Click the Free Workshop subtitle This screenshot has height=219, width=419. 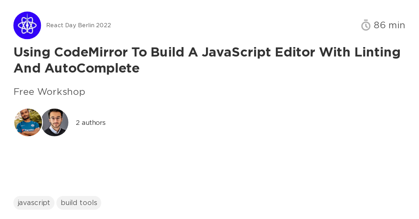tap(49, 92)
